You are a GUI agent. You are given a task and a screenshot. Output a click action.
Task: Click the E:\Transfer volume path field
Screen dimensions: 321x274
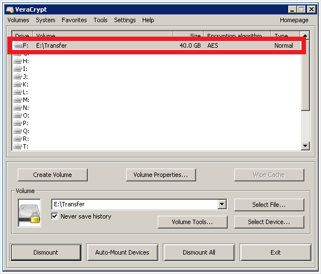coord(135,204)
